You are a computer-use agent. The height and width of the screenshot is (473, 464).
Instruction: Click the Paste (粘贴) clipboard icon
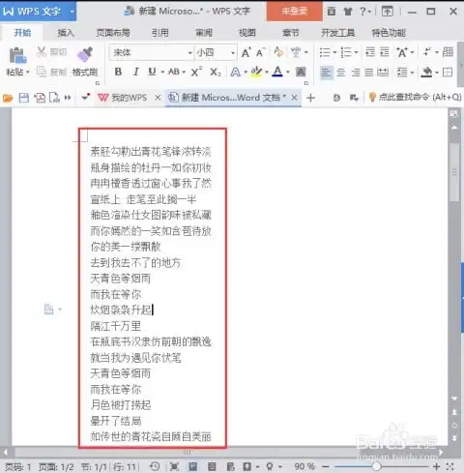17,55
